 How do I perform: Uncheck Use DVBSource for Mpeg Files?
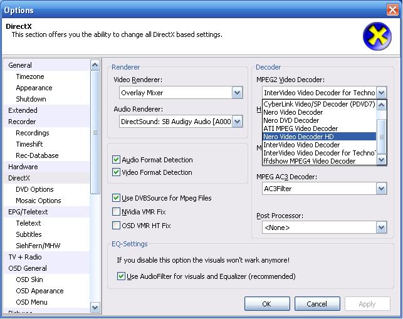pos(116,197)
